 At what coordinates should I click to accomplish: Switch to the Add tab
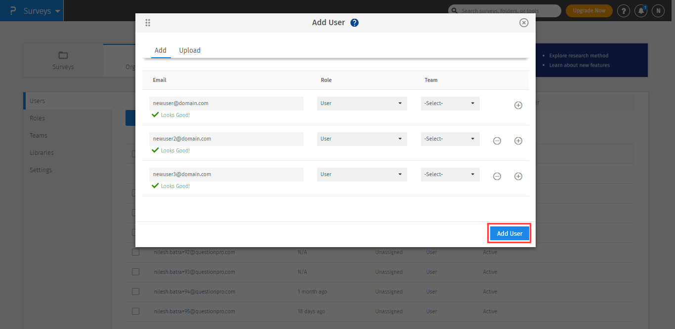tap(161, 50)
